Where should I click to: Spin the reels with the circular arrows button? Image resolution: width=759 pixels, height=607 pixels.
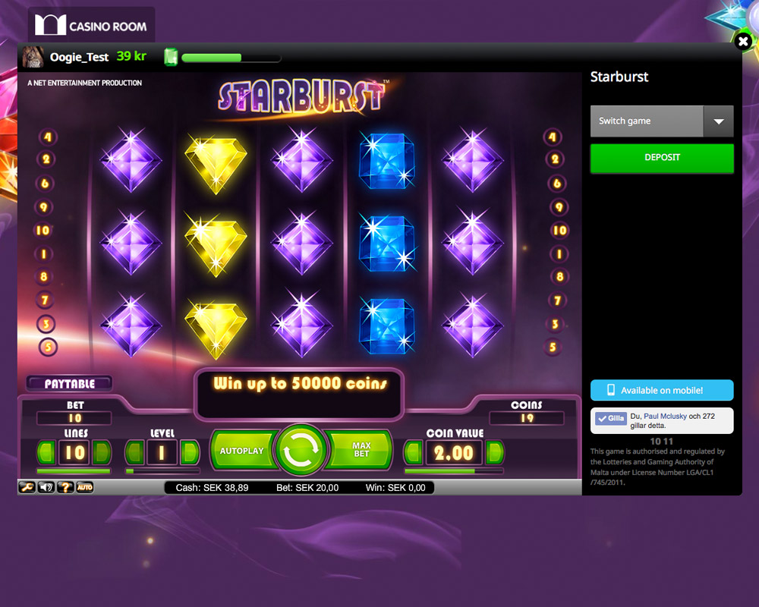coord(301,450)
